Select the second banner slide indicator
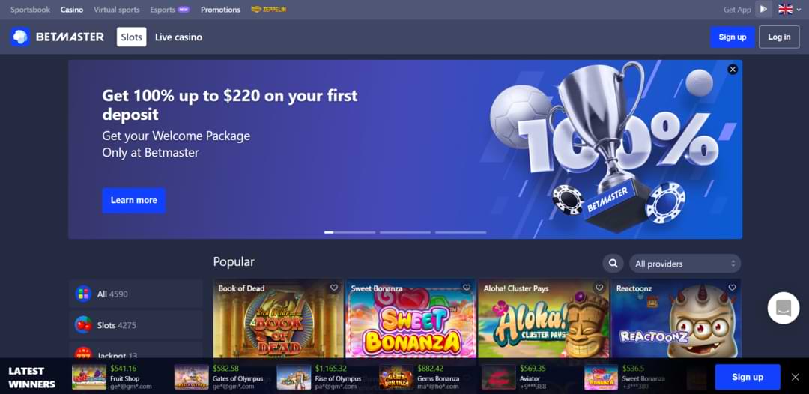Screen dimensions: 809x394 405,233
